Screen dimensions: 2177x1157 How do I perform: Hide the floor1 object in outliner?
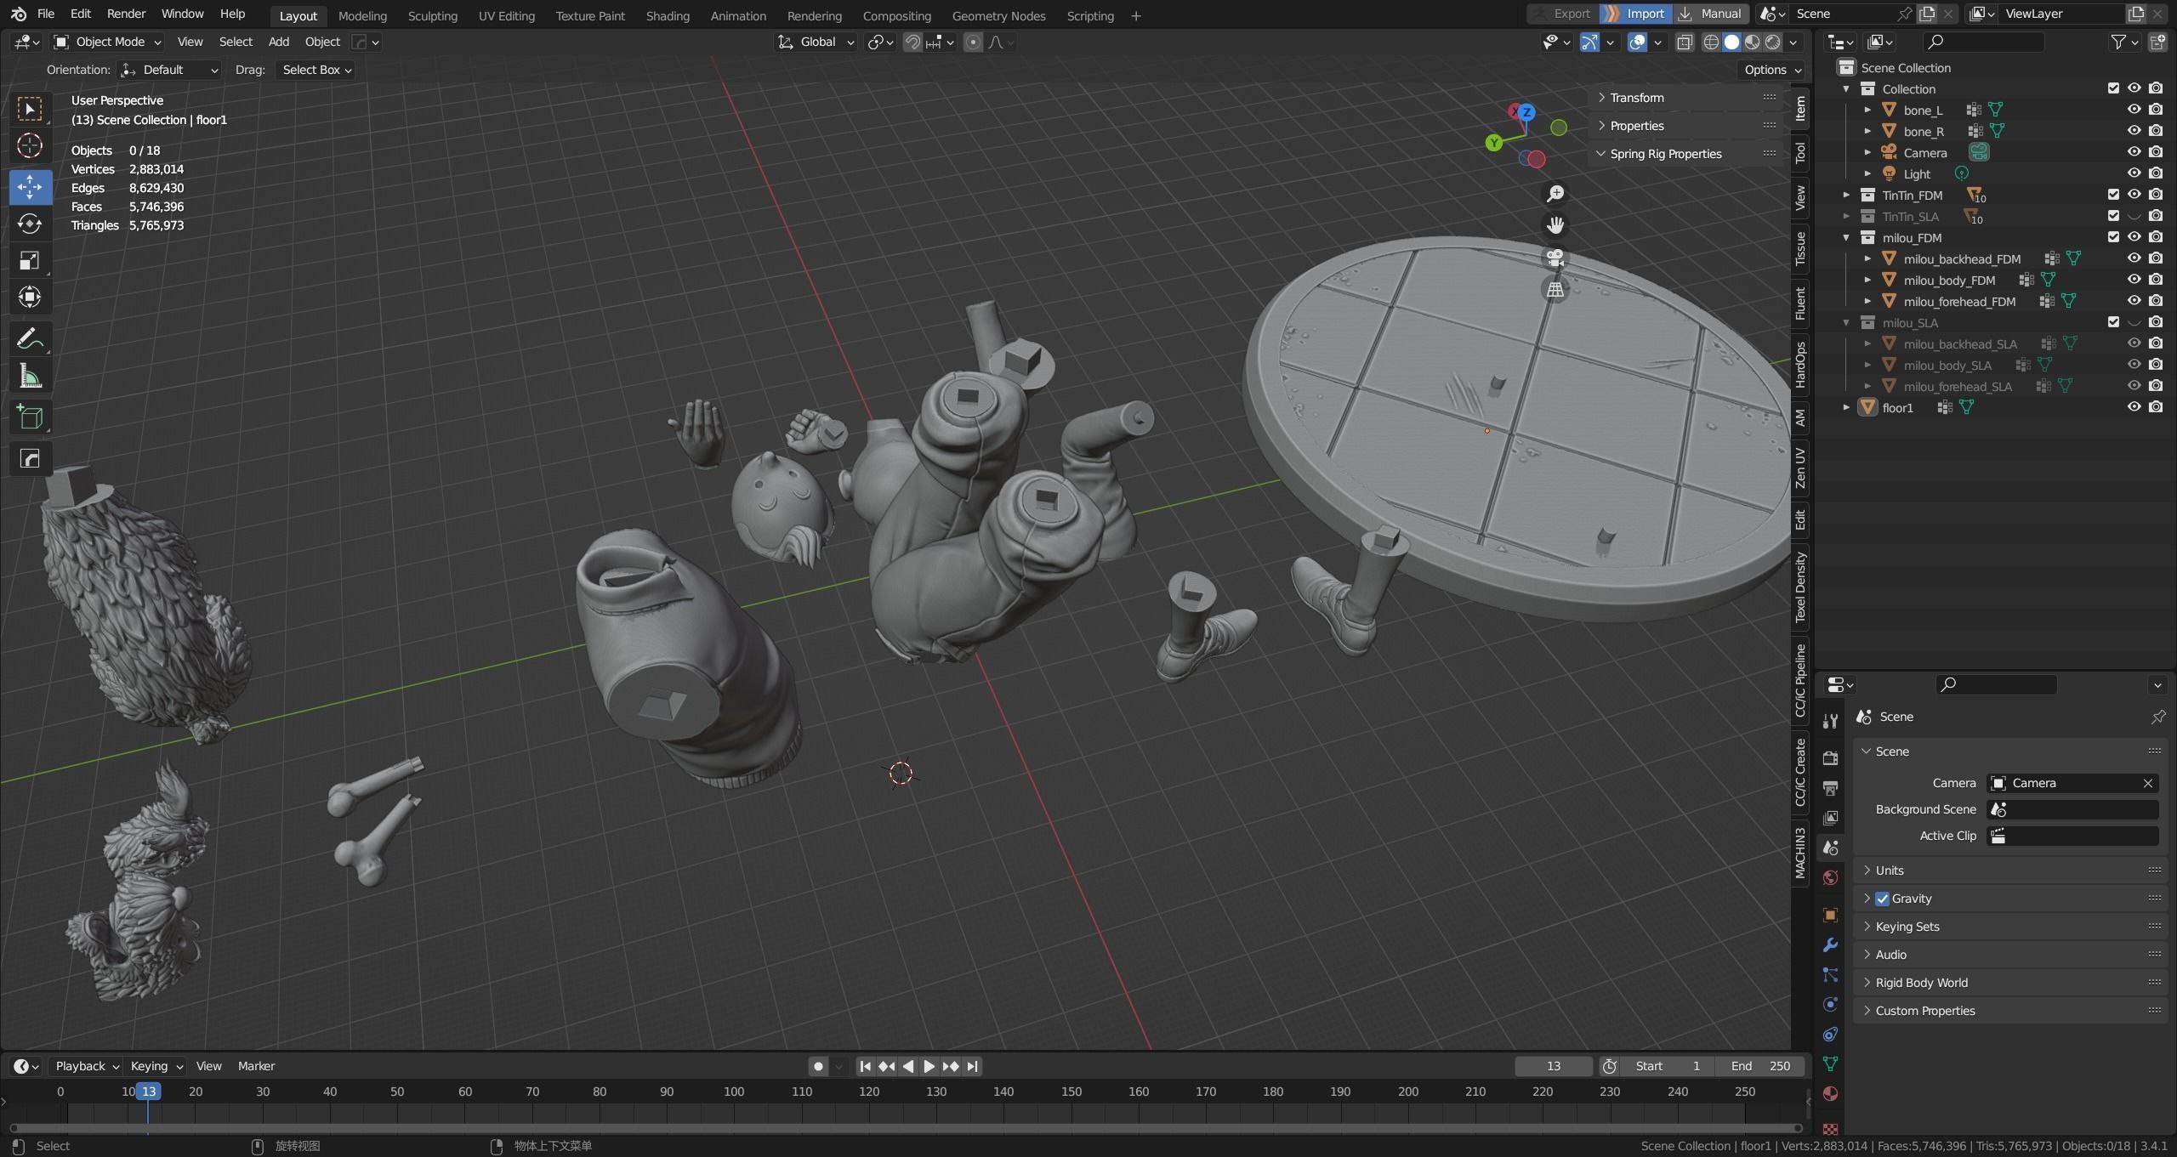(2134, 407)
